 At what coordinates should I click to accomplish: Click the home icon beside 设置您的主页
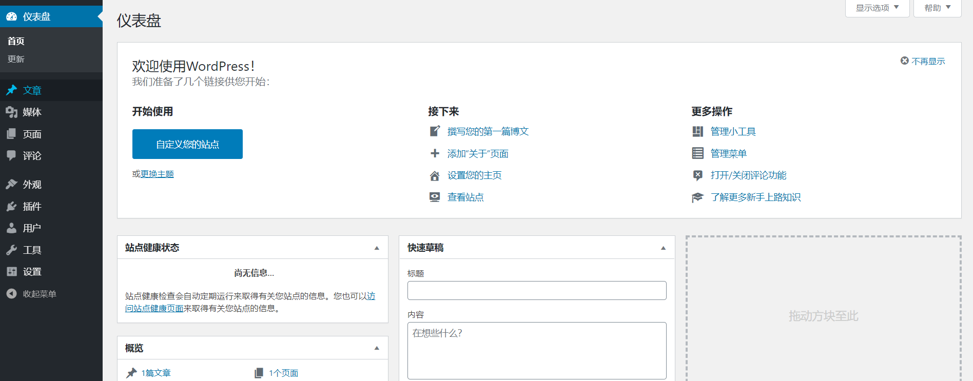tap(435, 176)
